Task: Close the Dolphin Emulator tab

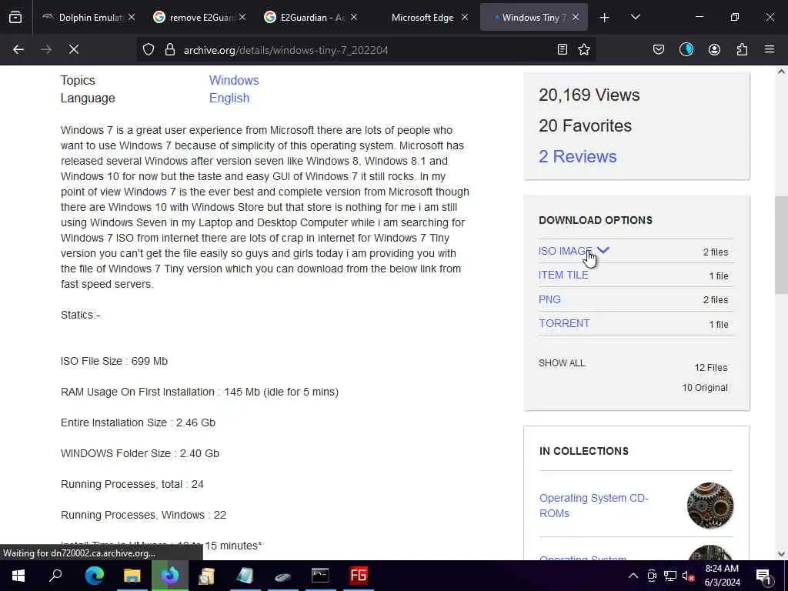Action: pos(131,17)
